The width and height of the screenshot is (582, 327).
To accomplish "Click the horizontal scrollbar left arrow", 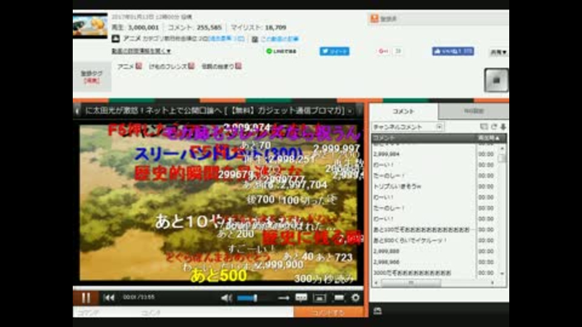I will click(x=376, y=283).
